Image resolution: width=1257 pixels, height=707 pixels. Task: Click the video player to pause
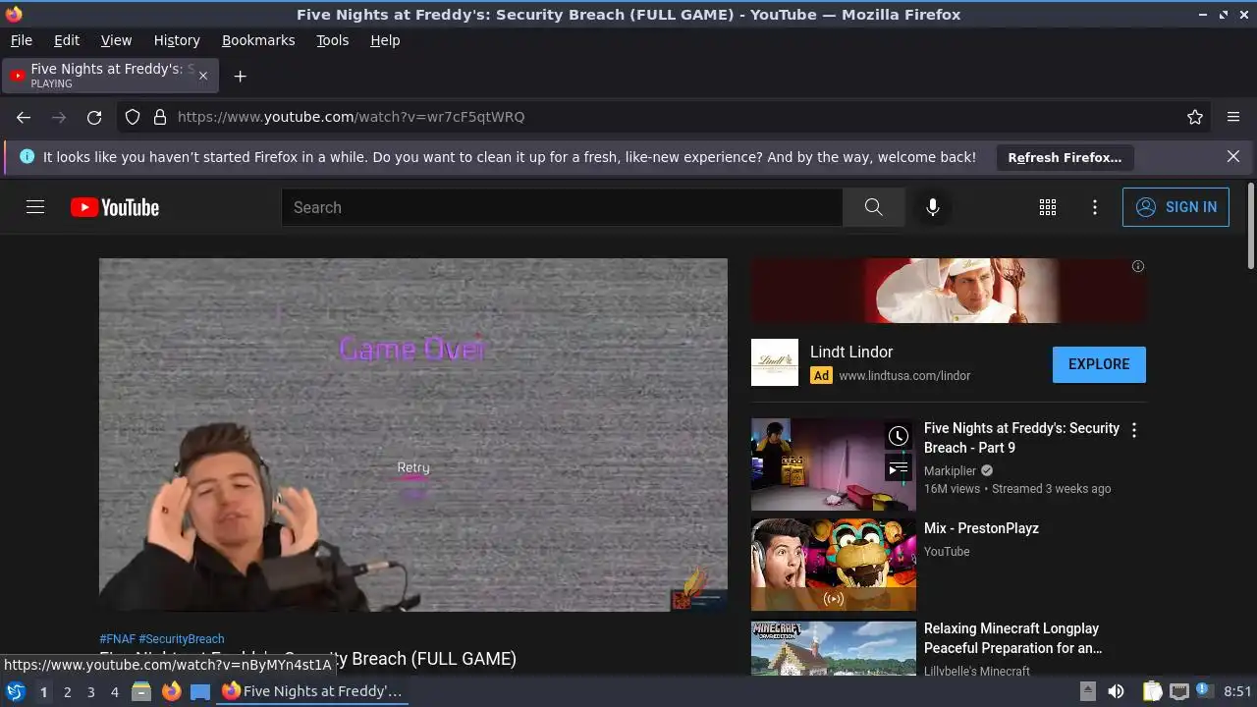point(413,435)
